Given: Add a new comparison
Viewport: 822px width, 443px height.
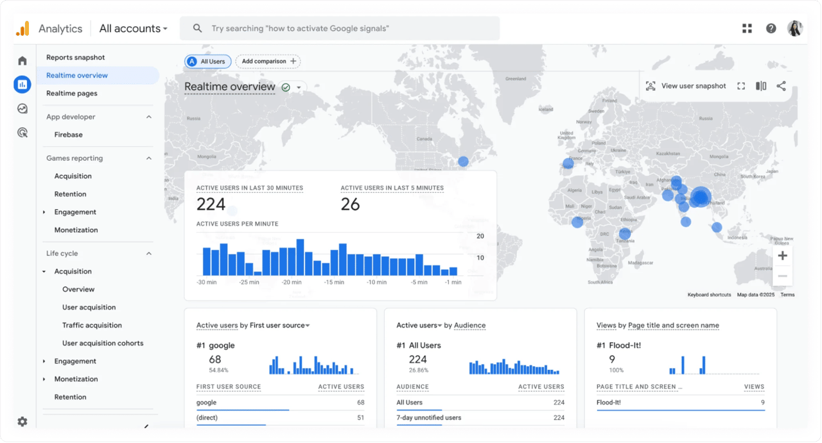Looking at the screenshot, I should pyautogui.click(x=268, y=61).
